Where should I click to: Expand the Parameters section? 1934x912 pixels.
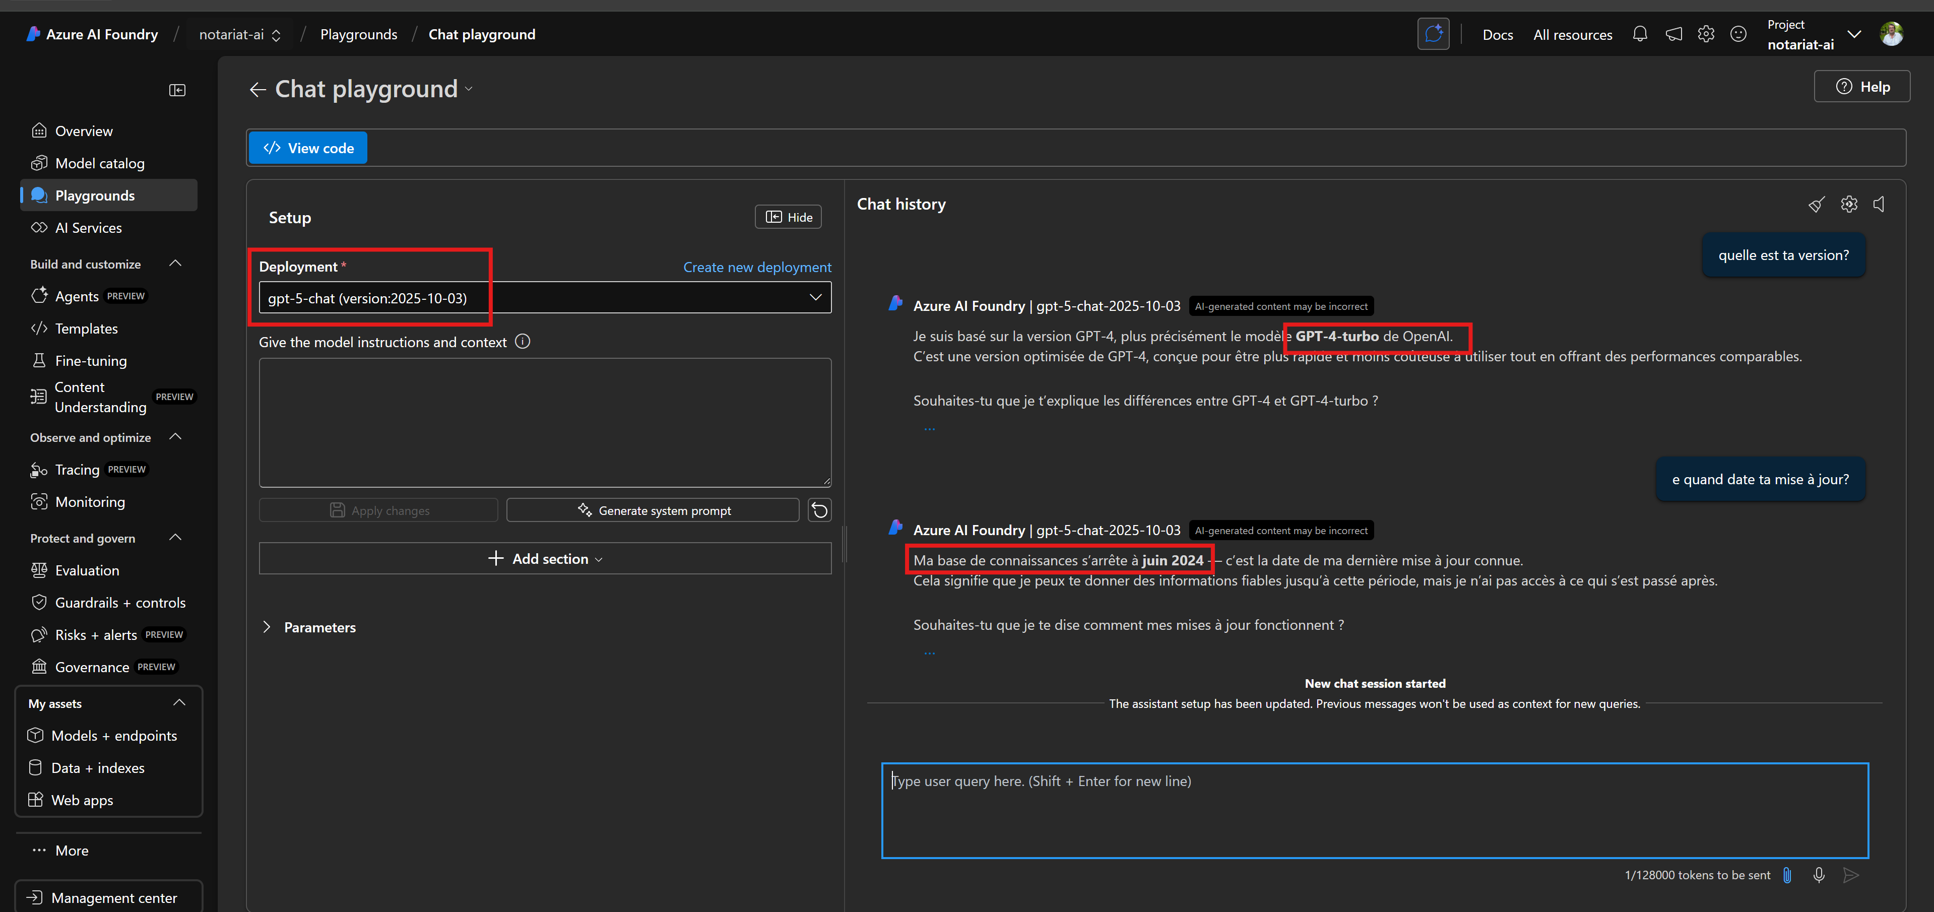[309, 627]
